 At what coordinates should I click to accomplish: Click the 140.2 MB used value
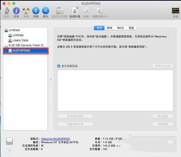coord(109,146)
